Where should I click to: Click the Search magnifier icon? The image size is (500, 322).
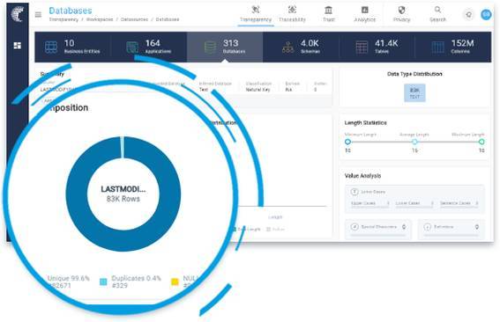[437, 10]
